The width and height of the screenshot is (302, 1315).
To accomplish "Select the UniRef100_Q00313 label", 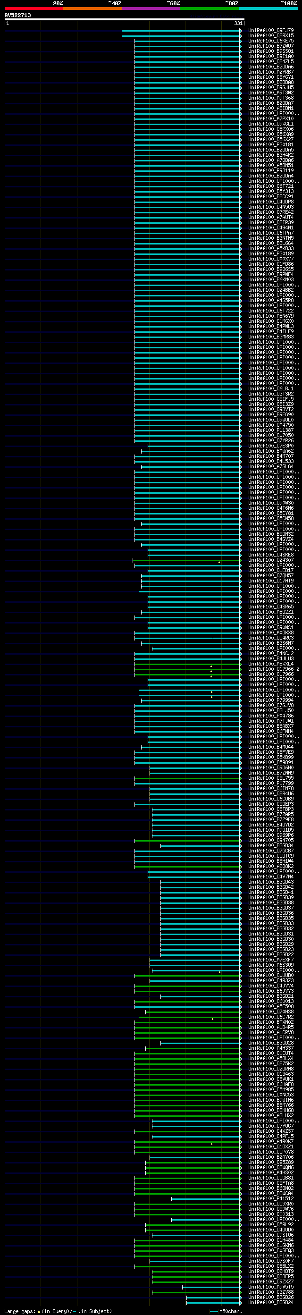I will tap(271, 1214).
